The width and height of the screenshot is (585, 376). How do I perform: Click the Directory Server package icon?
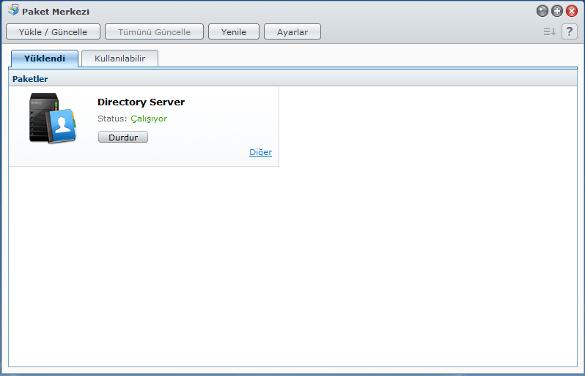tap(52, 118)
